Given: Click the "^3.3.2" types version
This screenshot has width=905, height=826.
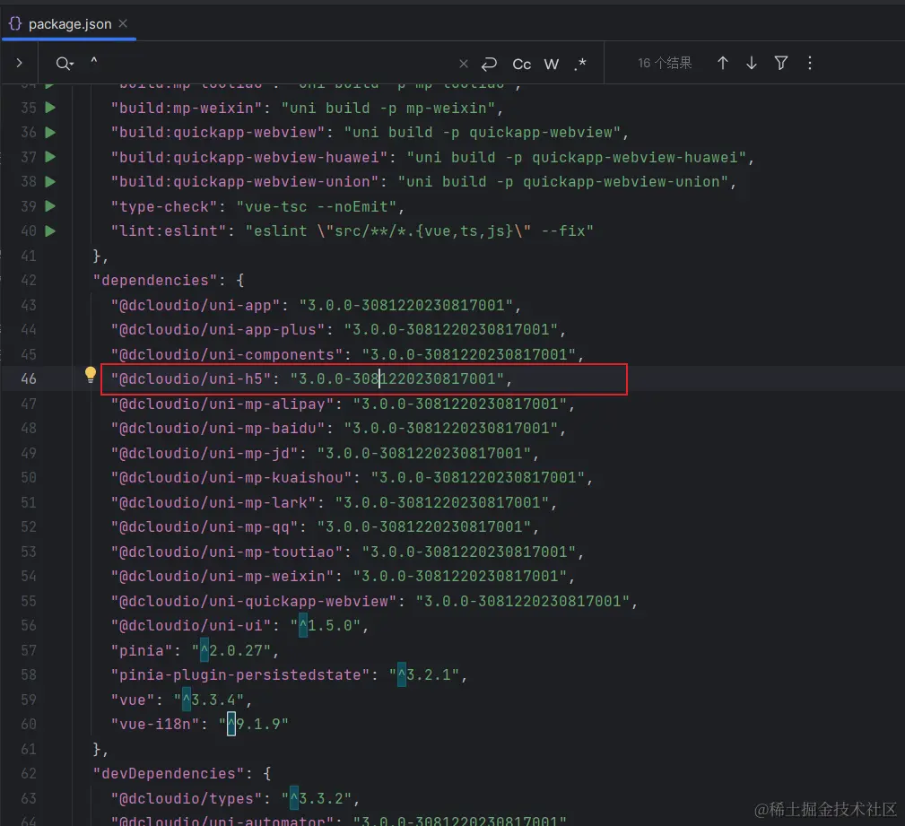Looking at the screenshot, I should coord(317,799).
